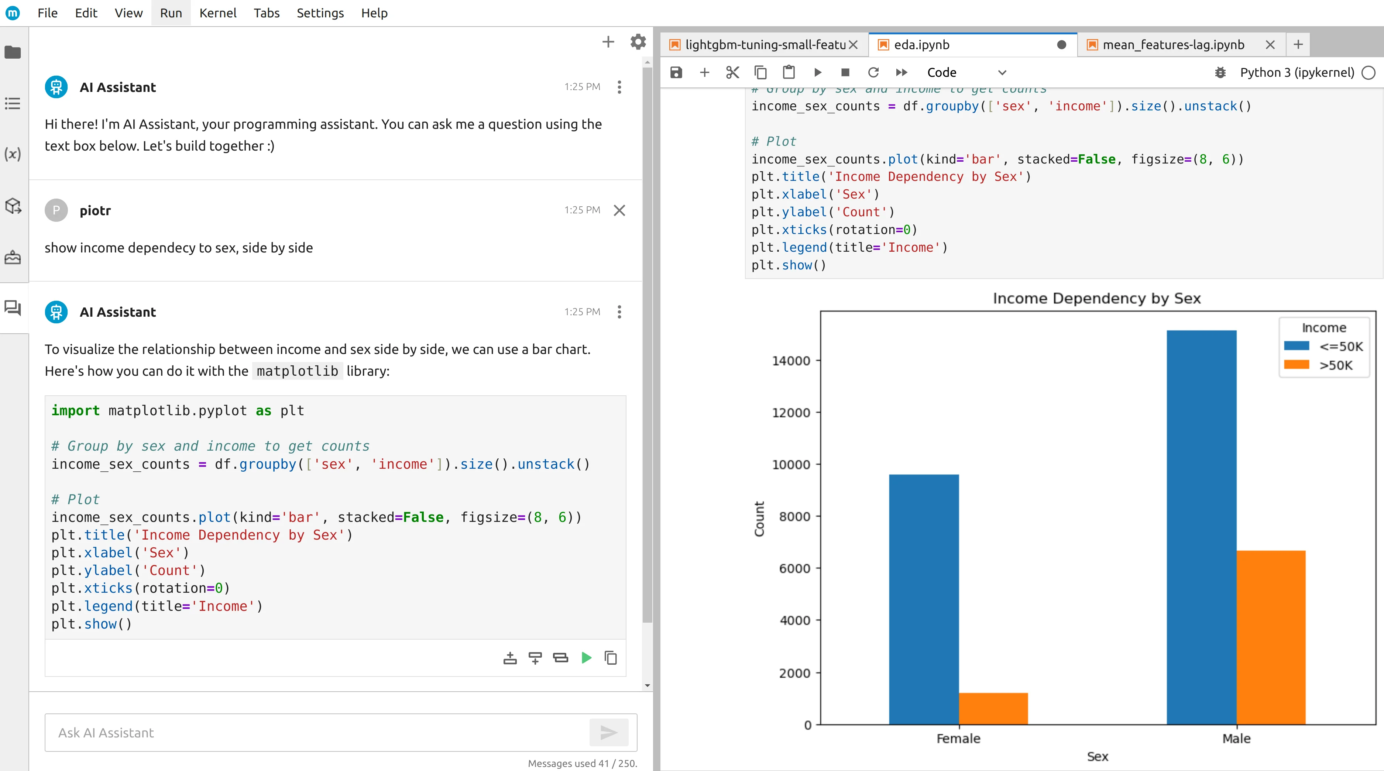Cut selected cell with scissors icon
1384x771 pixels.
732,73
